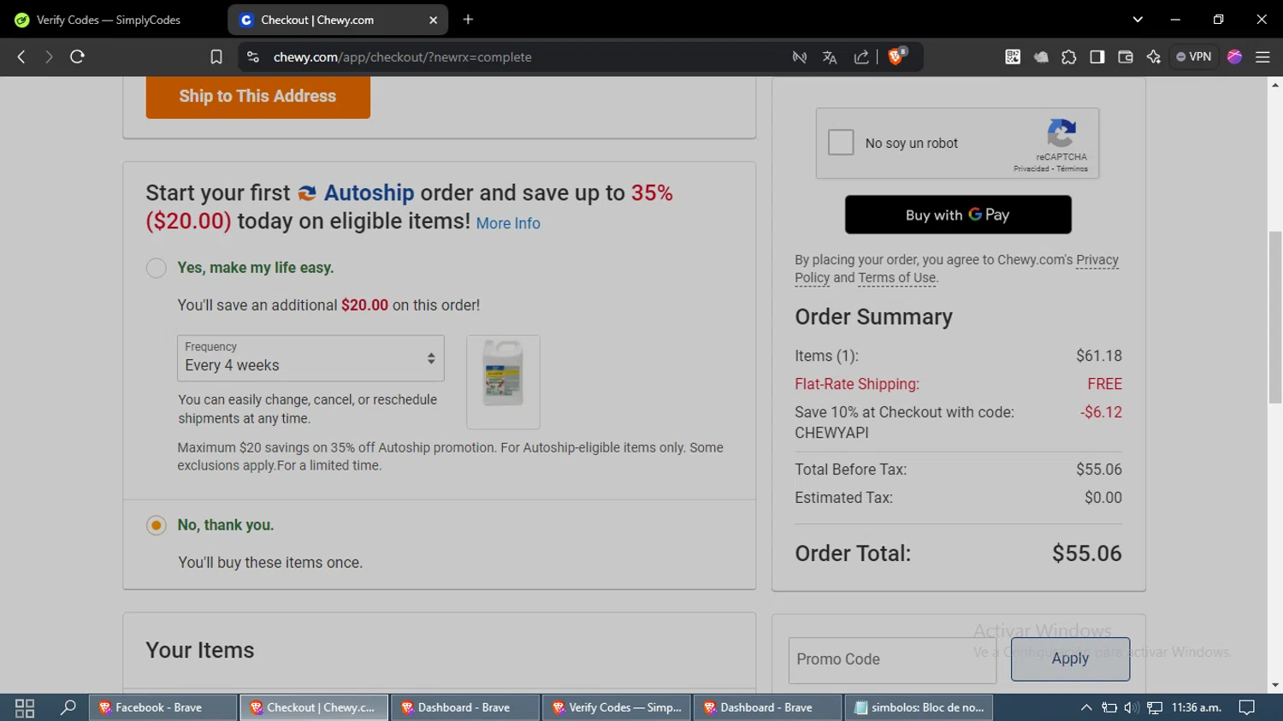Switch to the Verify Codes — SimplyCodes tab
This screenshot has width=1283, height=721.
[x=109, y=20]
